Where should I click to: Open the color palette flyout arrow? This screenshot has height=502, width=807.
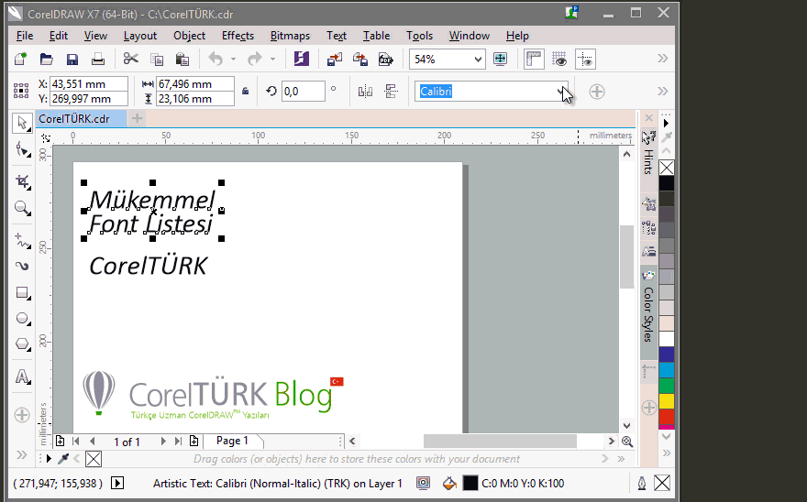pyautogui.click(x=666, y=123)
